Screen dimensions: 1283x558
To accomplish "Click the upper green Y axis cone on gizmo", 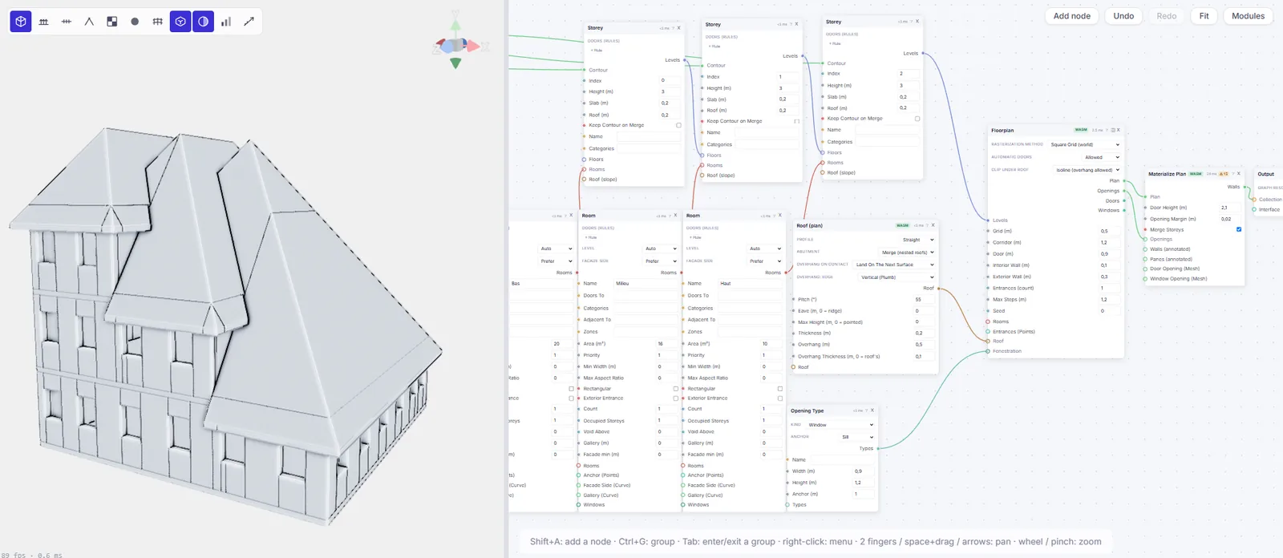I will click(455, 25).
